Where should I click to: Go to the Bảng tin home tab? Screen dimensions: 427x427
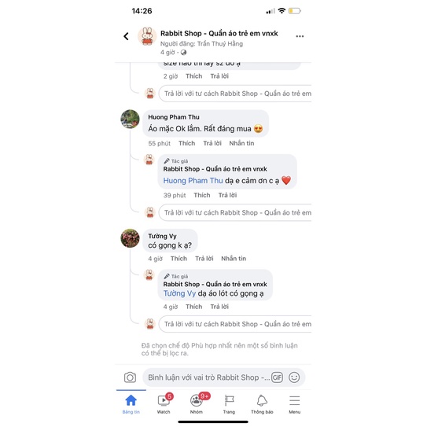coord(131,404)
